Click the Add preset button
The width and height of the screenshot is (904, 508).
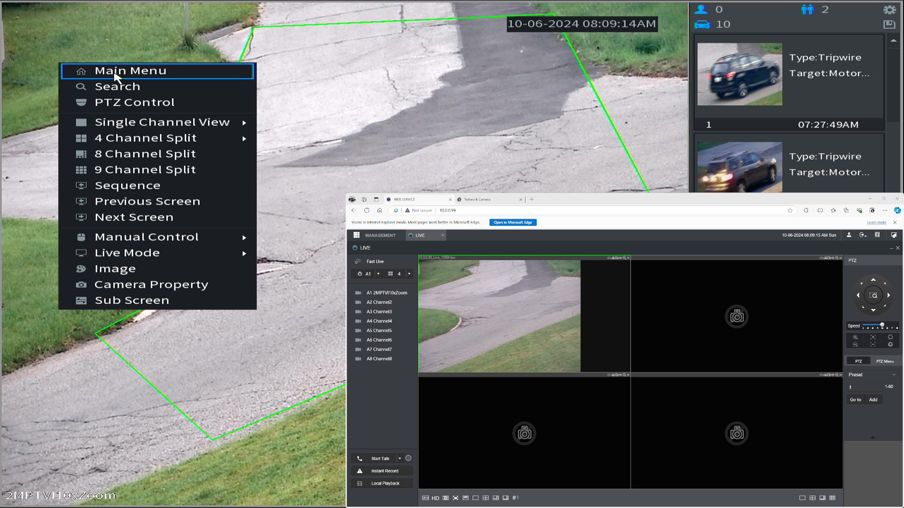tap(873, 400)
